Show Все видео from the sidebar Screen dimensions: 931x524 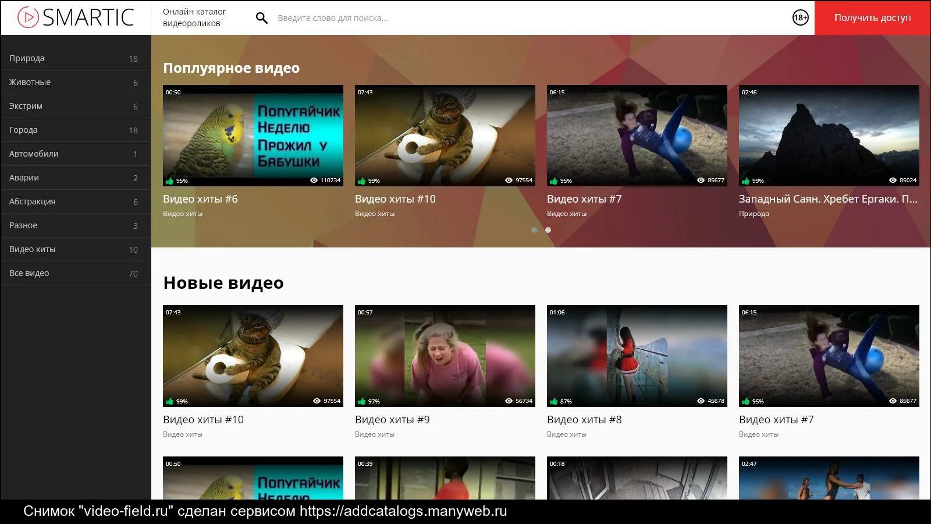coord(76,273)
